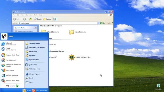Expand All Programs list
This screenshot has width=164, height=92.
pyautogui.click(x=12, y=86)
